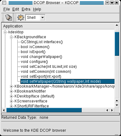Select void setCache(int bLimit,int size)

click(x=49, y=67)
